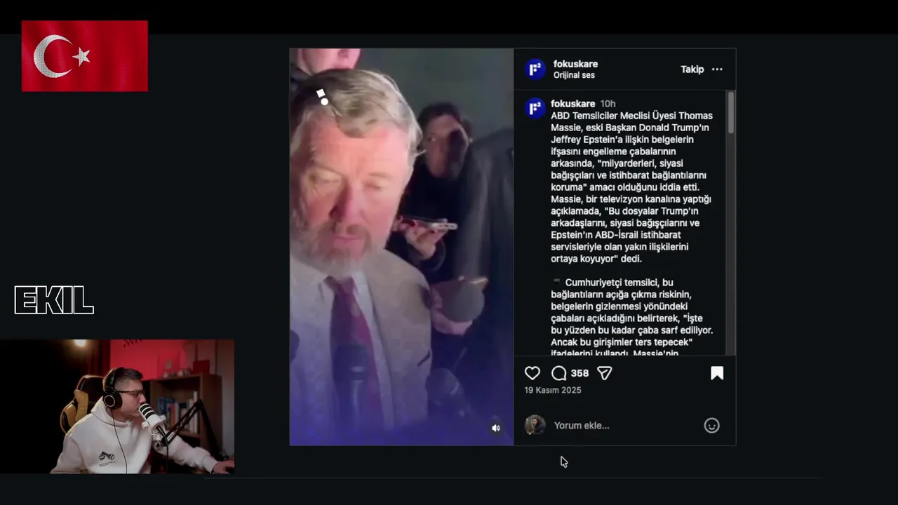Open the Orijinal ses audio link
Viewport: 898px width, 505px height.
pyautogui.click(x=575, y=75)
